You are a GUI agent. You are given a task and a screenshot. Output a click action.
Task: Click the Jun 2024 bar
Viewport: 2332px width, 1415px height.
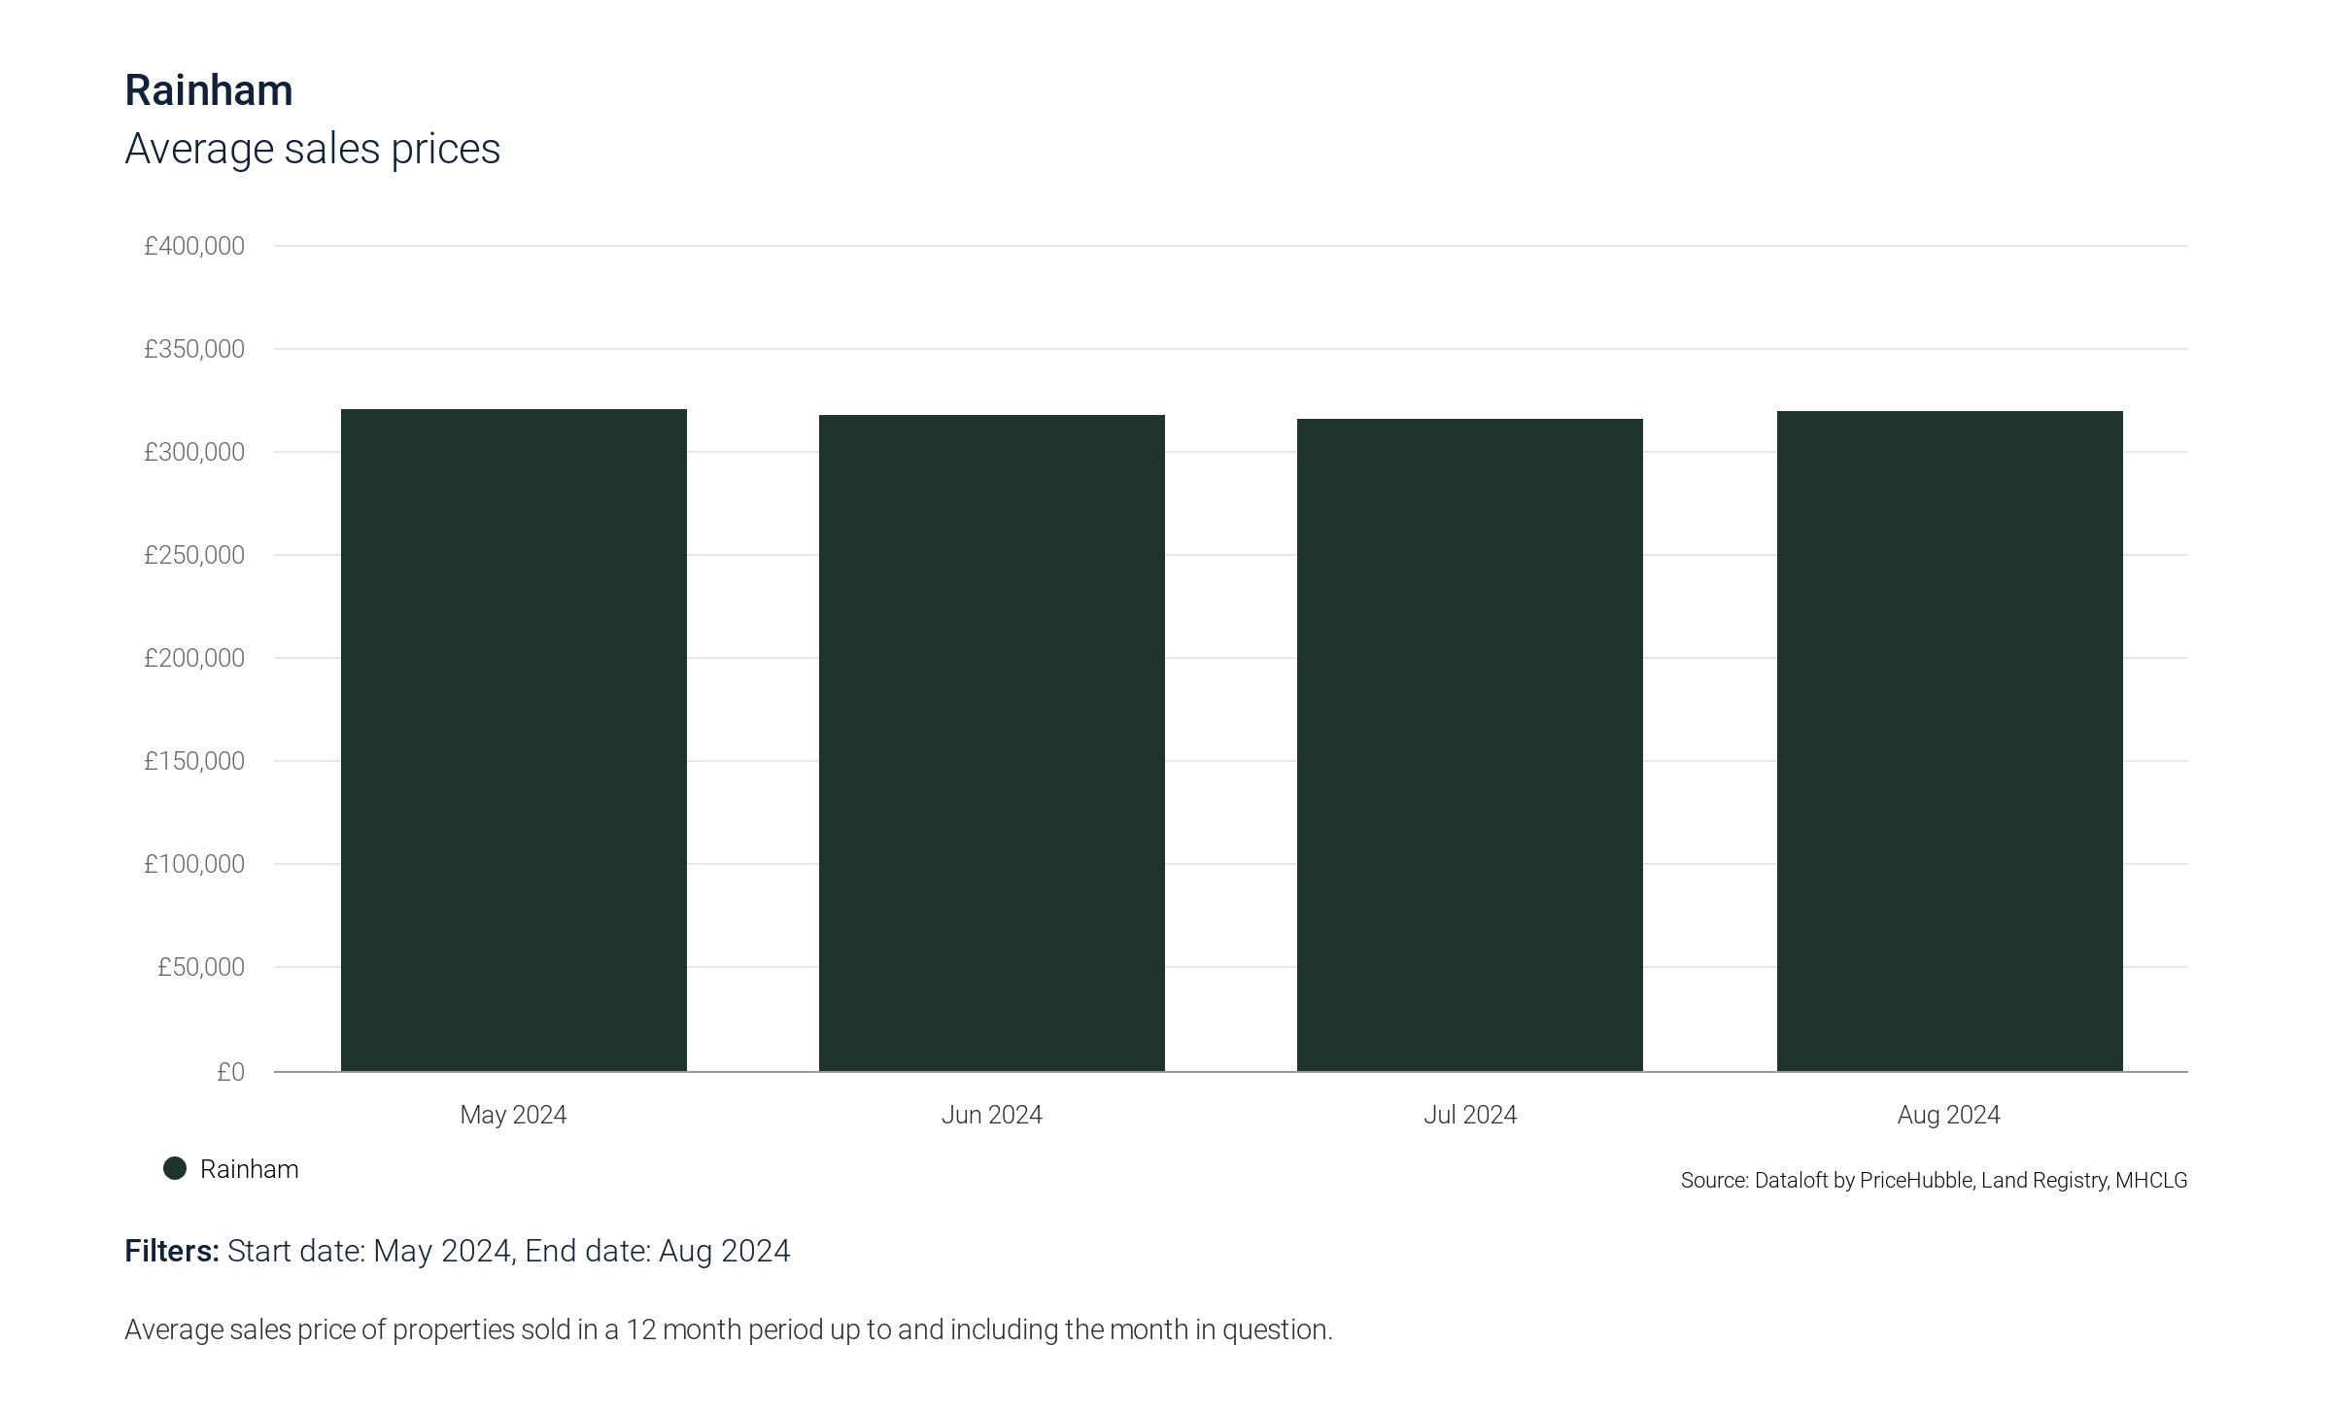(992, 743)
